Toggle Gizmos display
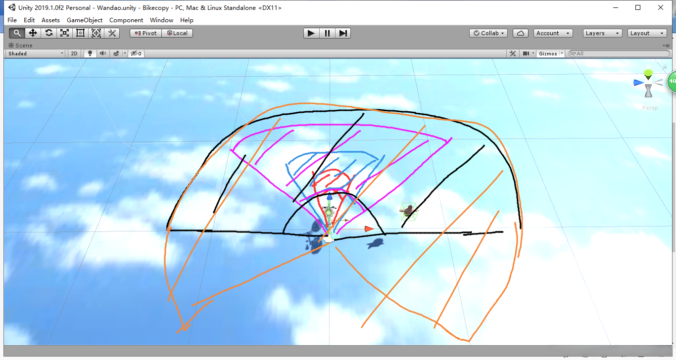The height and width of the screenshot is (360, 676). 548,53
